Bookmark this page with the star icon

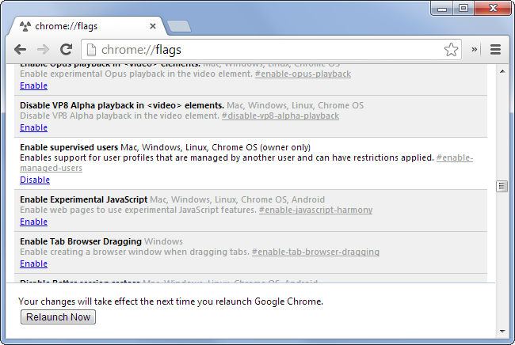(x=450, y=50)
